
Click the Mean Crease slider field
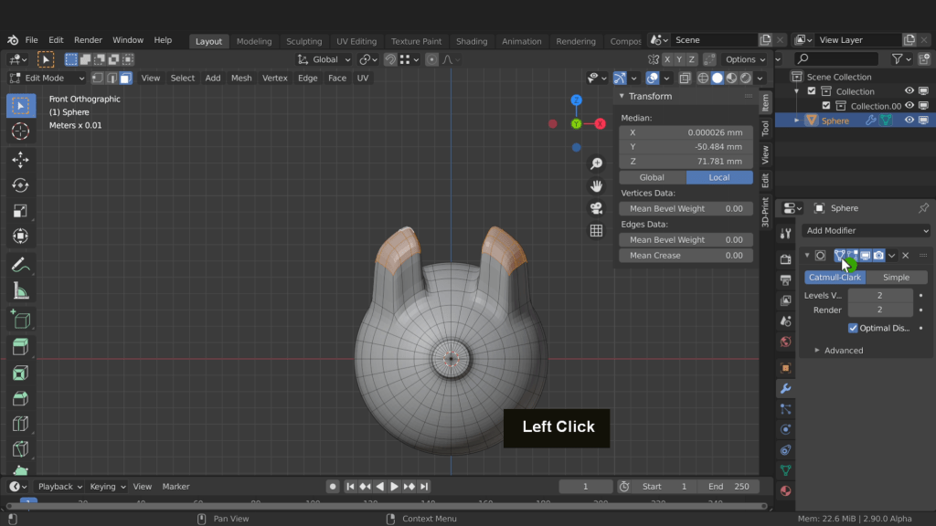(x=686, y=256)
